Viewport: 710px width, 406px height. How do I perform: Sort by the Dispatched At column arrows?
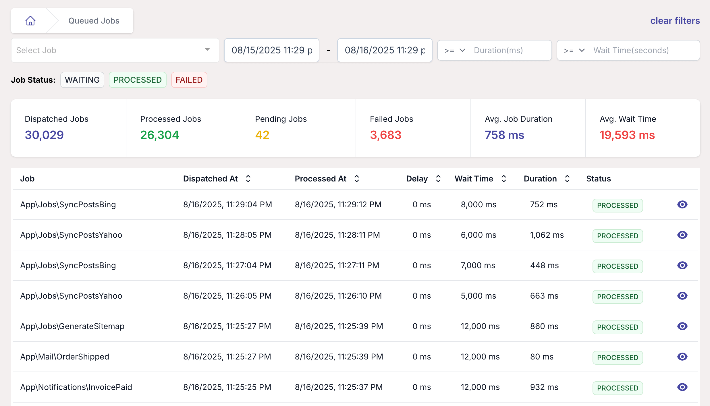[x=248, y=179]
